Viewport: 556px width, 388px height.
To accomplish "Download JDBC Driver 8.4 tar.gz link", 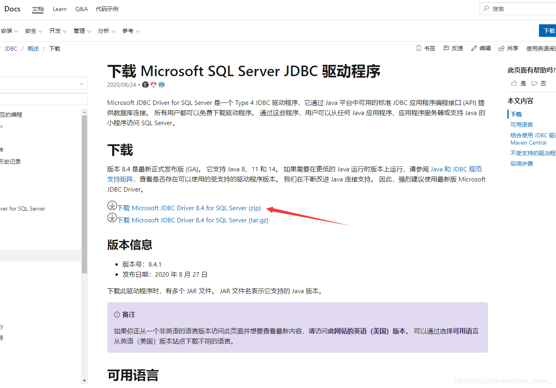I will point(193,220).
